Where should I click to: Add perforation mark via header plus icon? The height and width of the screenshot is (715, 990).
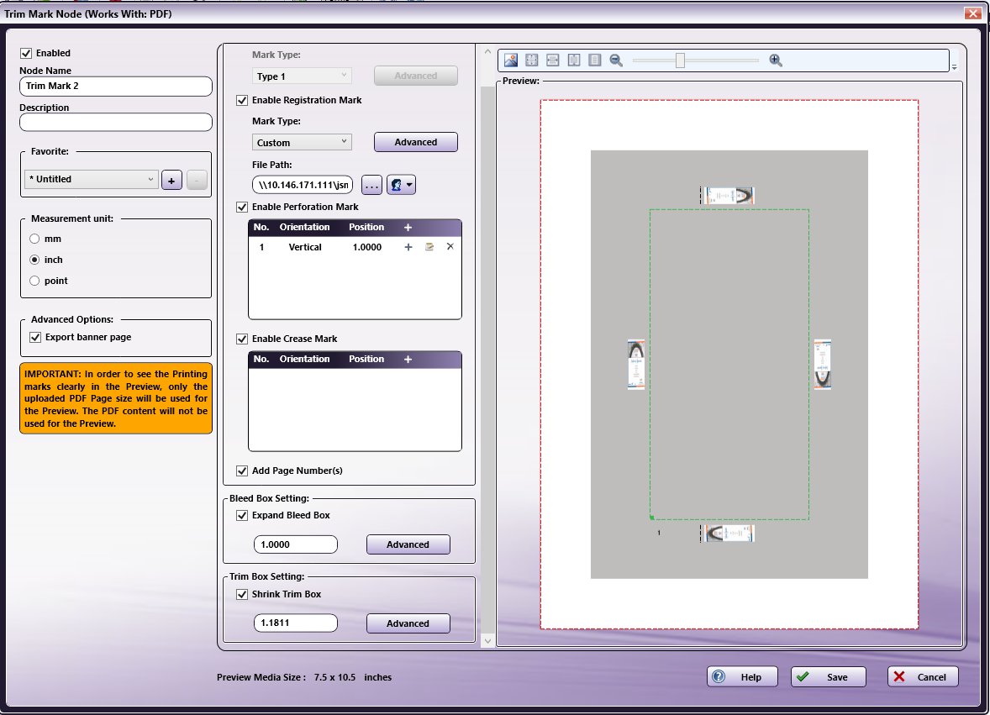coord(408,227)
